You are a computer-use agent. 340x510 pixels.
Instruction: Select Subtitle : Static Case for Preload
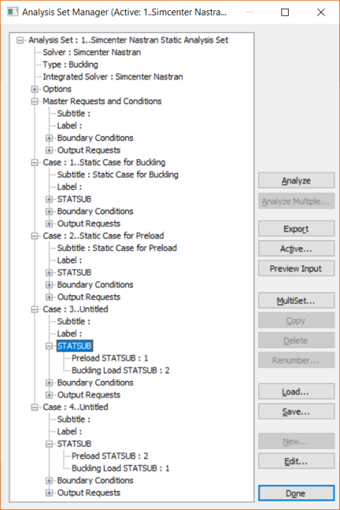point(117,248)
